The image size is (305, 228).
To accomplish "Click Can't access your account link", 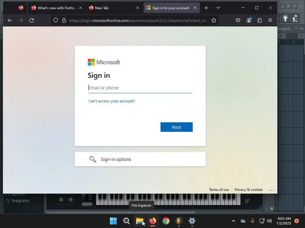I will pyautogui.click(x=112, y=101).
